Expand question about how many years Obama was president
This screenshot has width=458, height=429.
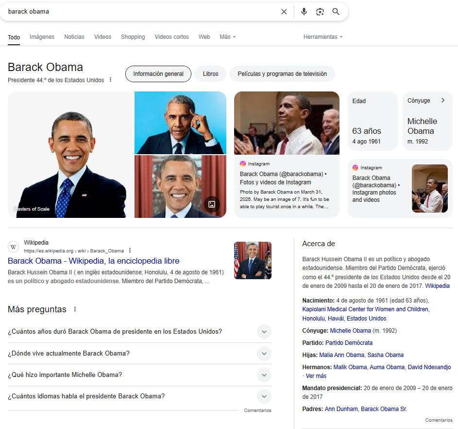[x=264, y=332]
